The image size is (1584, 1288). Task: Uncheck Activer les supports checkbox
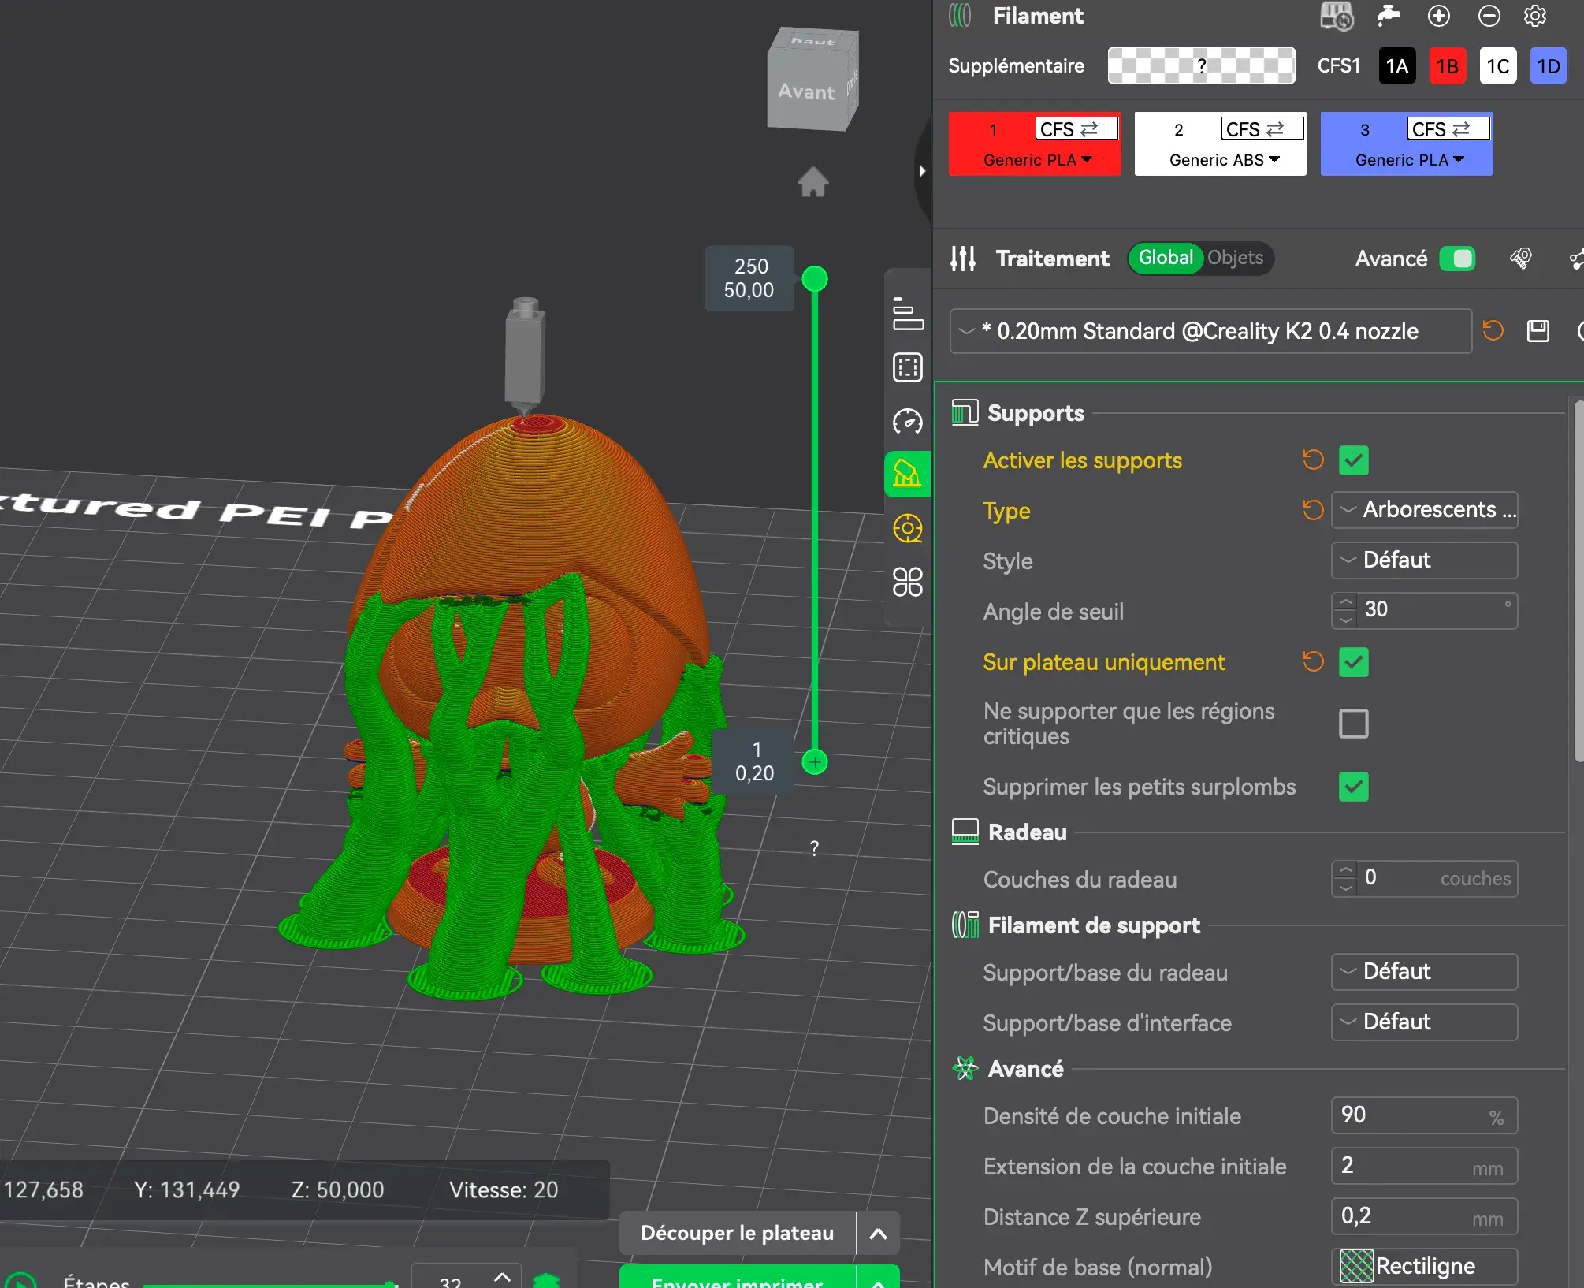click(1353, 460)
